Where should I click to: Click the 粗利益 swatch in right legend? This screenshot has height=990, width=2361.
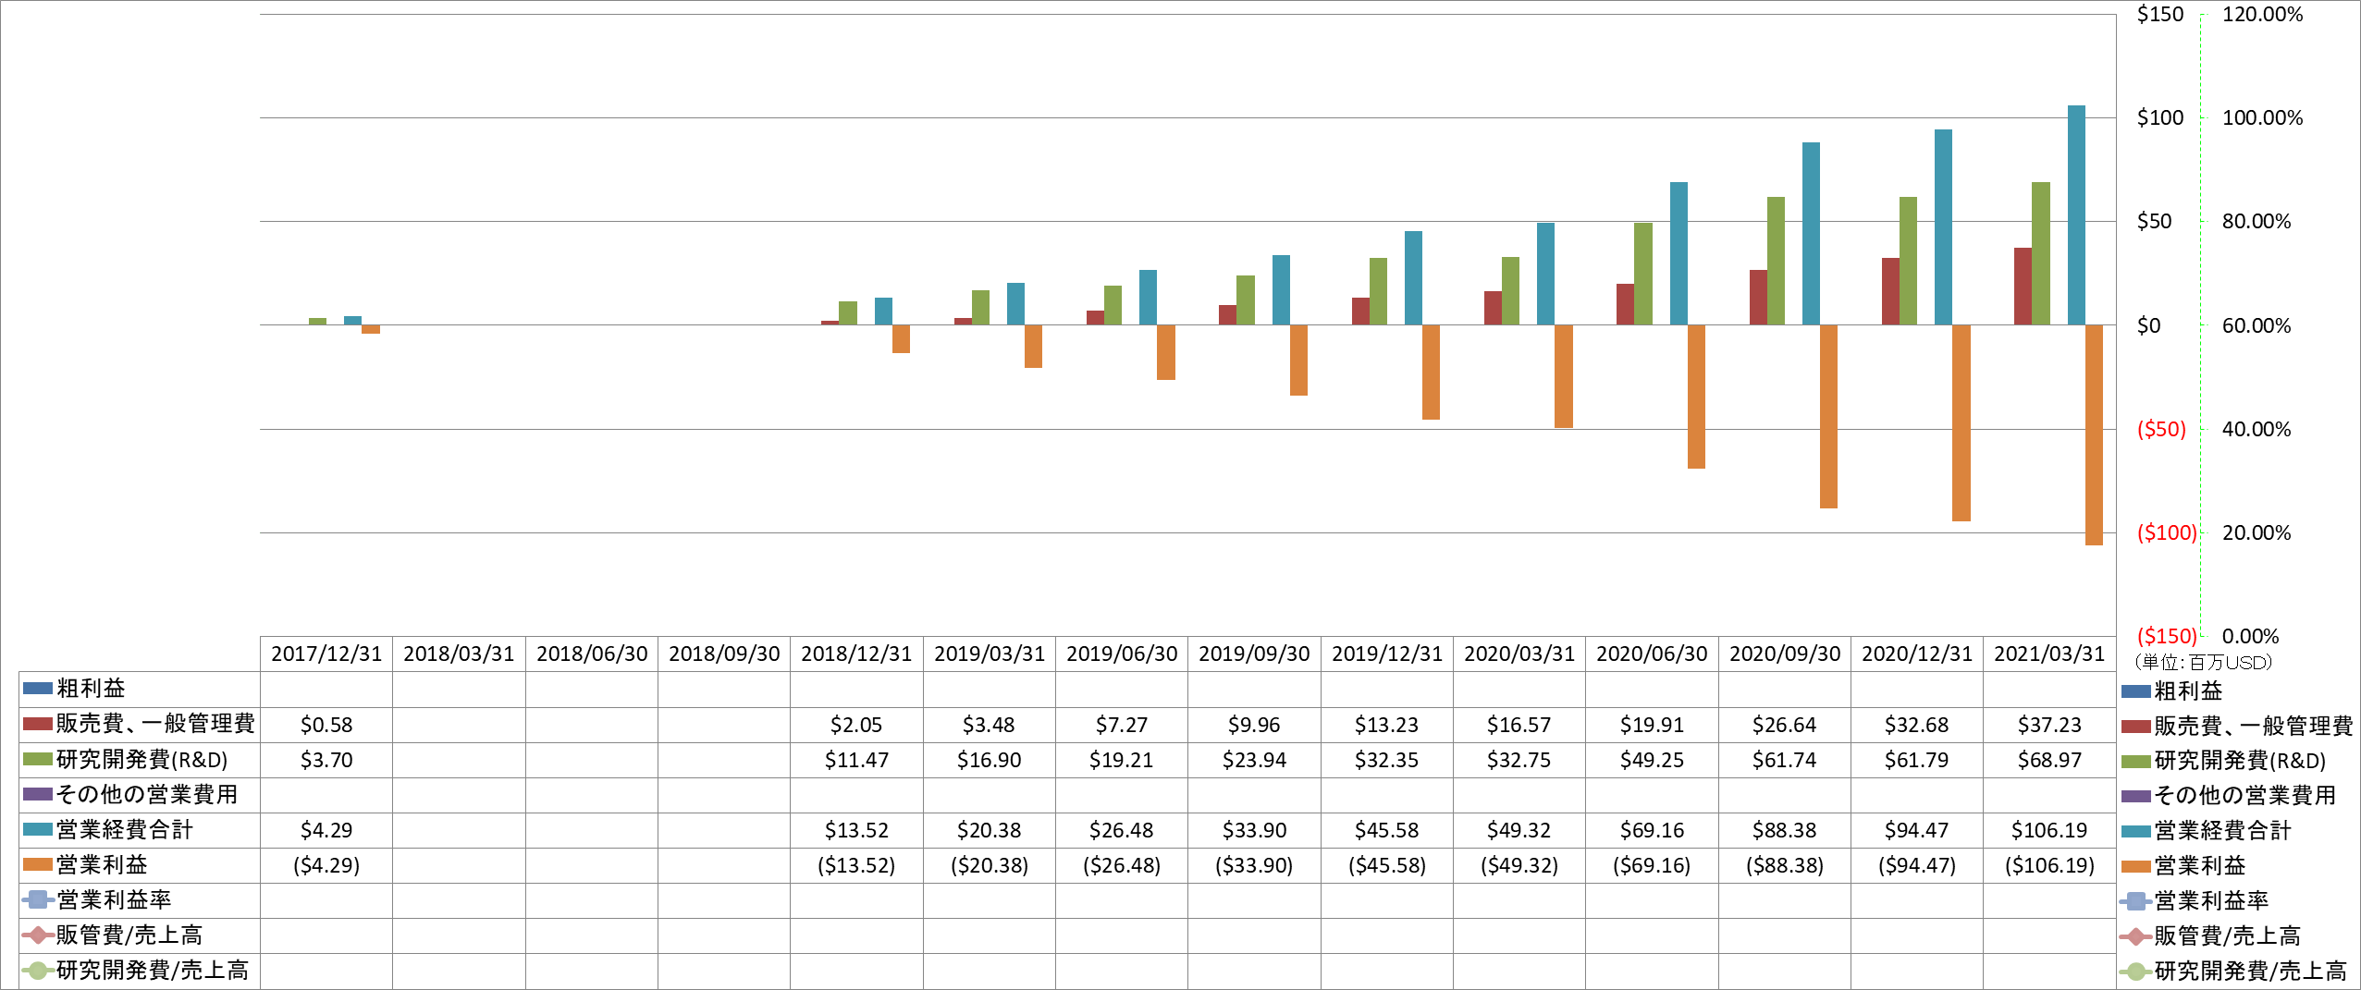(x=2136, y=691)
